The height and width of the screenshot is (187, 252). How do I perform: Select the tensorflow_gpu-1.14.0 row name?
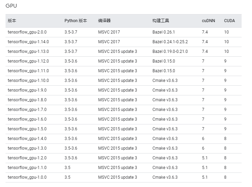pyautogui.click(x=28, y=42)
